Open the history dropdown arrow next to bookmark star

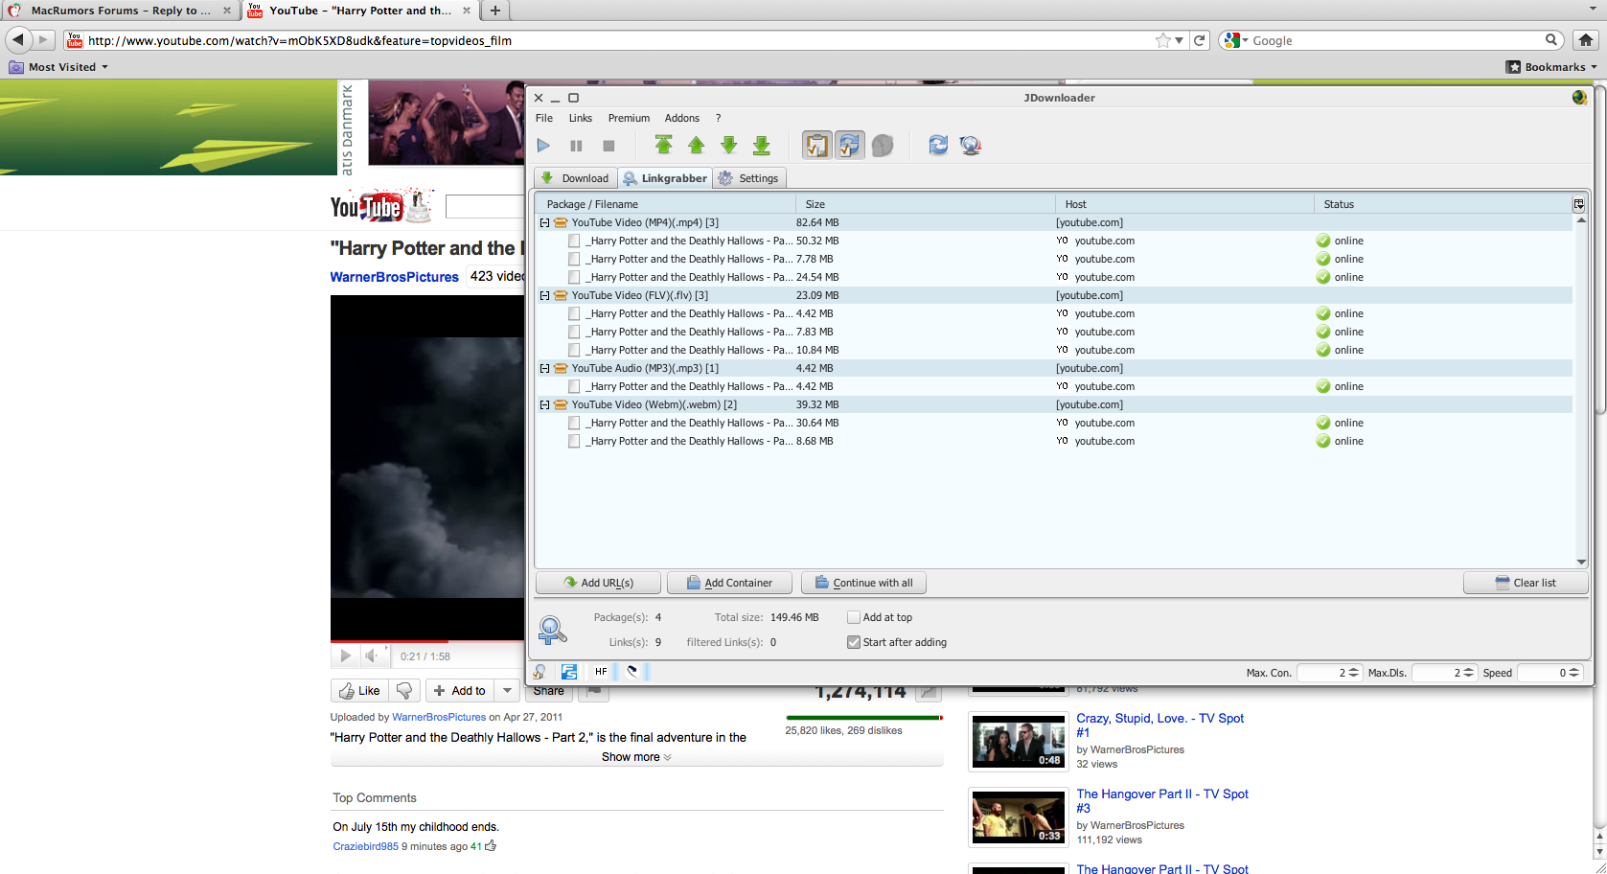pyautogui.click(x=1179, y=40)
